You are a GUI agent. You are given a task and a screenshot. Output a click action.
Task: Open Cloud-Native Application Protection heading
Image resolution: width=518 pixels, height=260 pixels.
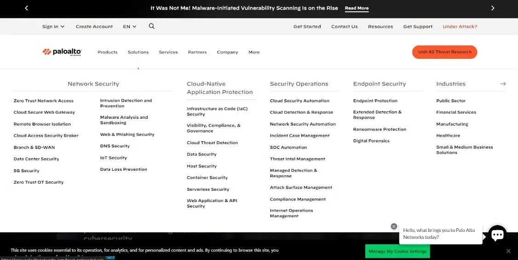[x=220, y=88]
